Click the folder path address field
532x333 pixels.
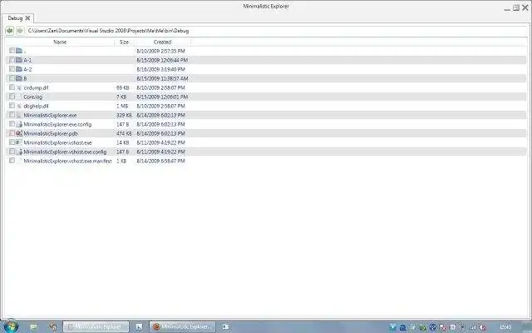(277, 31)
